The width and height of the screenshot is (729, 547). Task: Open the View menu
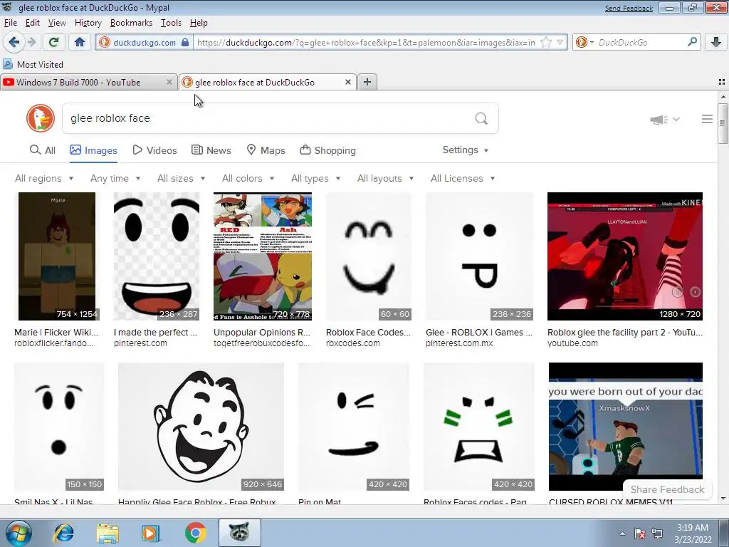pos(57,22)
